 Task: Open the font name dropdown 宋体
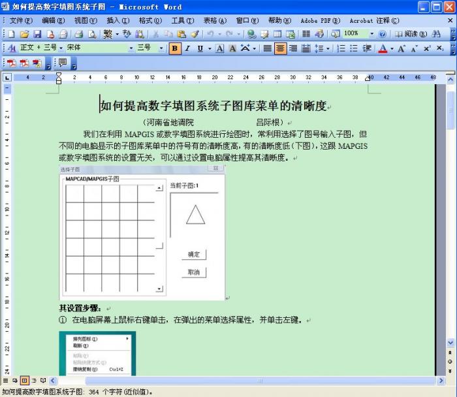coord(131,48)
